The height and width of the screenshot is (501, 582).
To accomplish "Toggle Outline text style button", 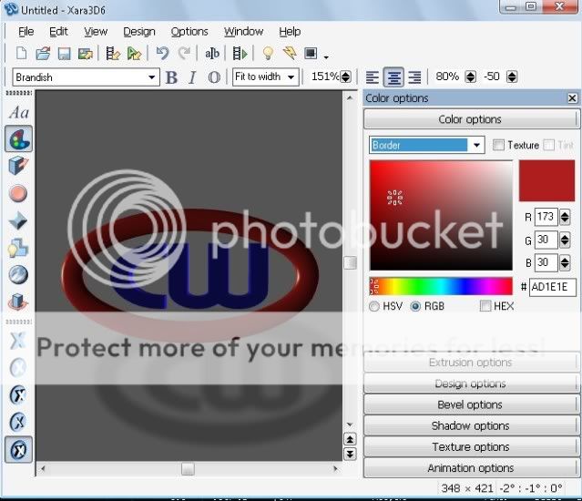I will coord(214,77).
